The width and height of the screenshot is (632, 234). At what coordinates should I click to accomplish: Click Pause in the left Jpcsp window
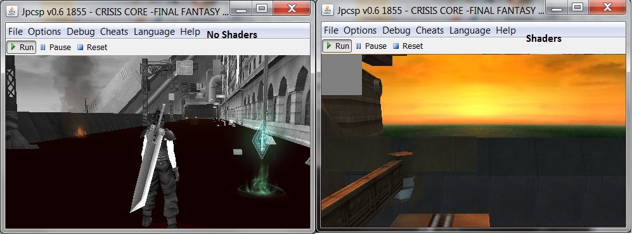[x=56, y=47]
